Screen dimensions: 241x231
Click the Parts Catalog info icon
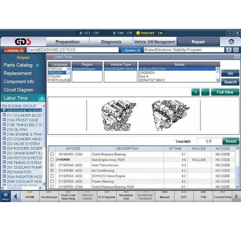[x=37, y=65]
